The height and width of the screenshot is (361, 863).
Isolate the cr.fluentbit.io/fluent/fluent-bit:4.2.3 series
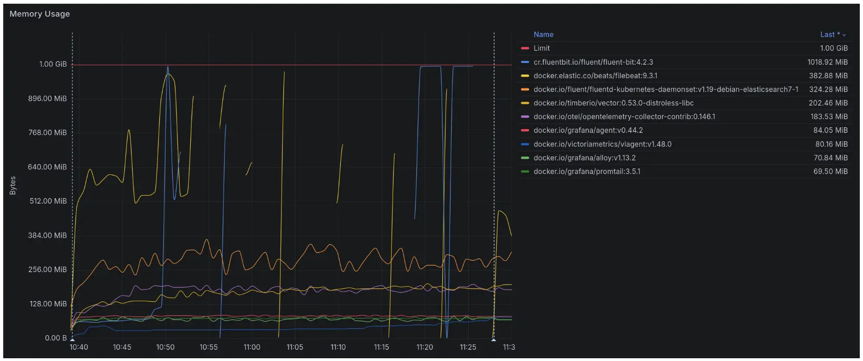tap(593, 62)
